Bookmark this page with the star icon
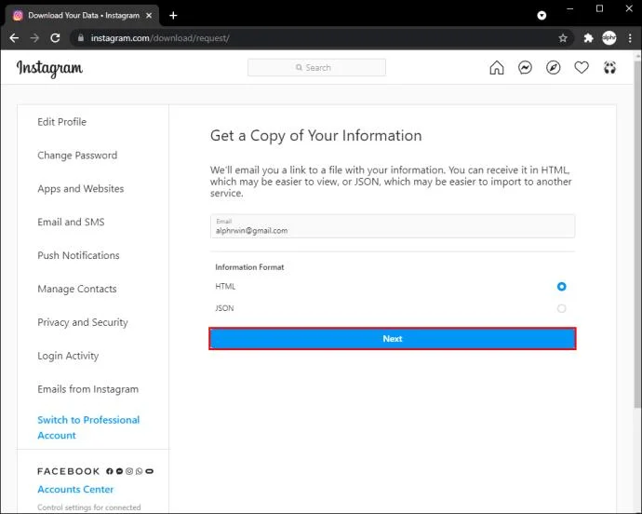Image resolution: width=642 pixels, height=514 pixels. (563, 38)
